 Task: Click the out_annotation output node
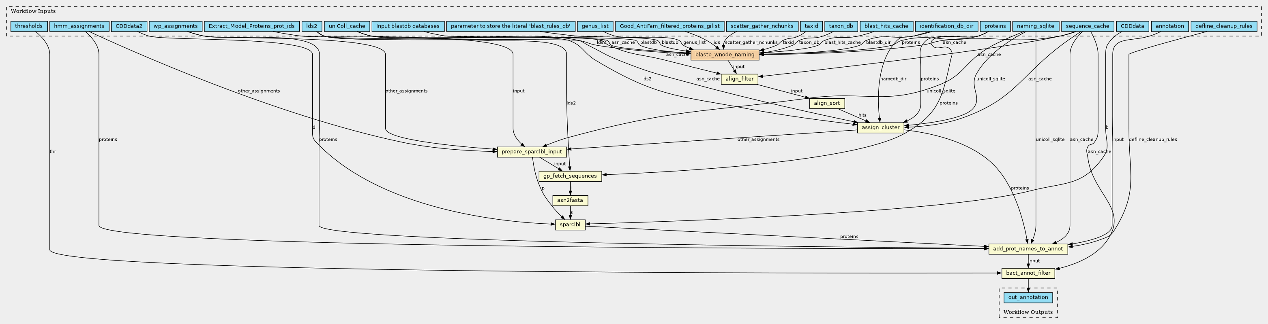click(1028, 297)
